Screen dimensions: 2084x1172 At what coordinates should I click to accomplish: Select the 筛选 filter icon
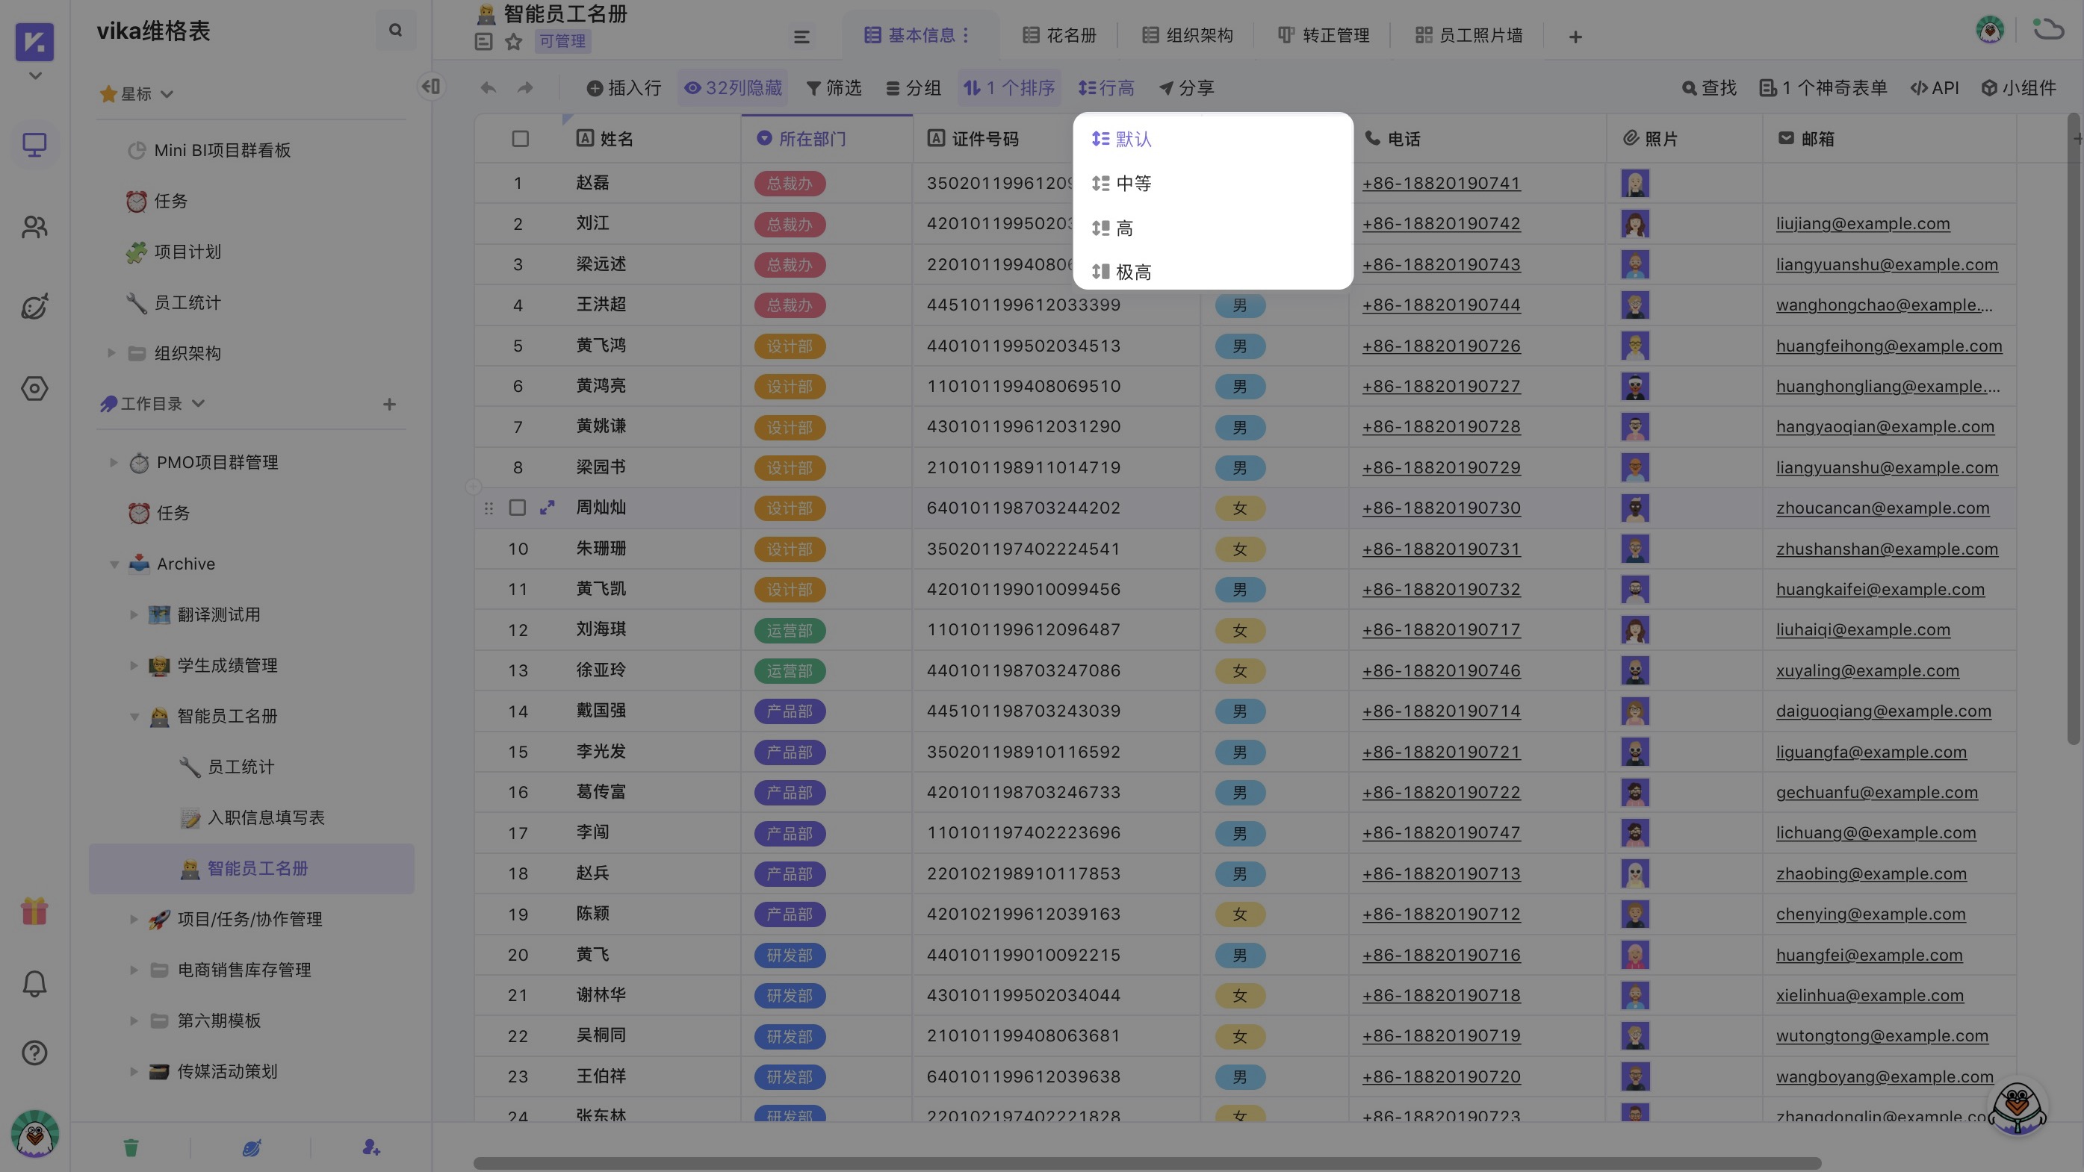click(814, 87)
